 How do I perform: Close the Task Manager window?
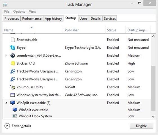(x=150, y=3)
